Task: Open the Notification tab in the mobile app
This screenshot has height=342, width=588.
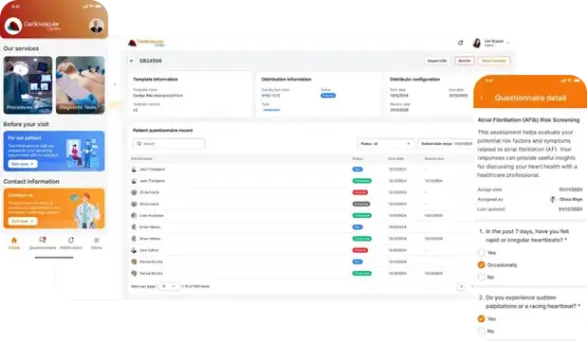Action: click(x=71, y=243)
